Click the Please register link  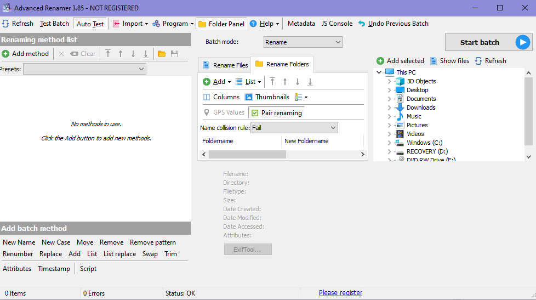[340, 293]
